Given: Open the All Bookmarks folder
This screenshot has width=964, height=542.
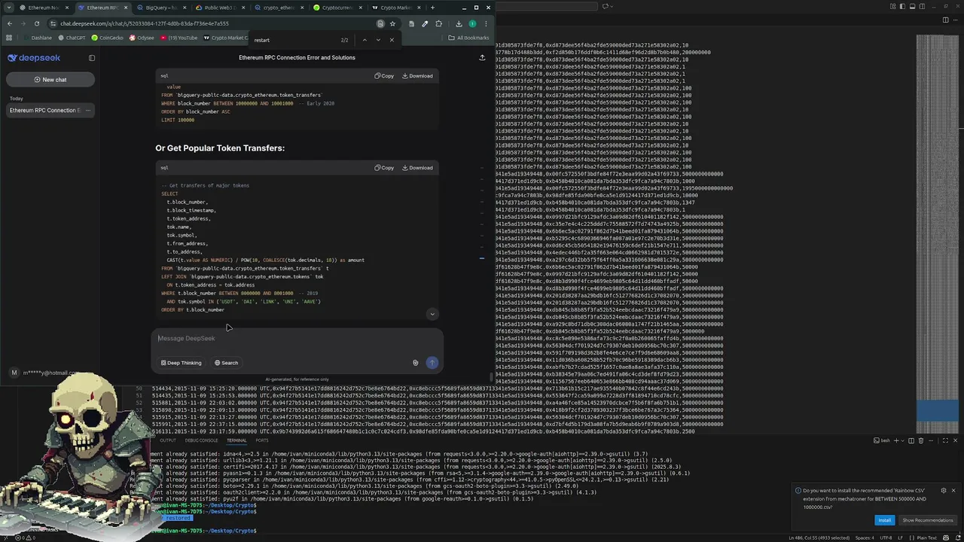Looking at the screenshot, I should [x=468, y=38].
